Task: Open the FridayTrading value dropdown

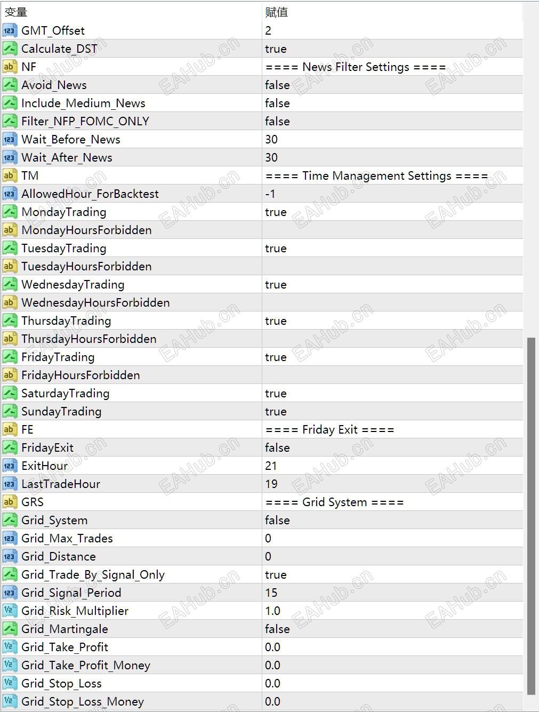Action: point(392,357)
